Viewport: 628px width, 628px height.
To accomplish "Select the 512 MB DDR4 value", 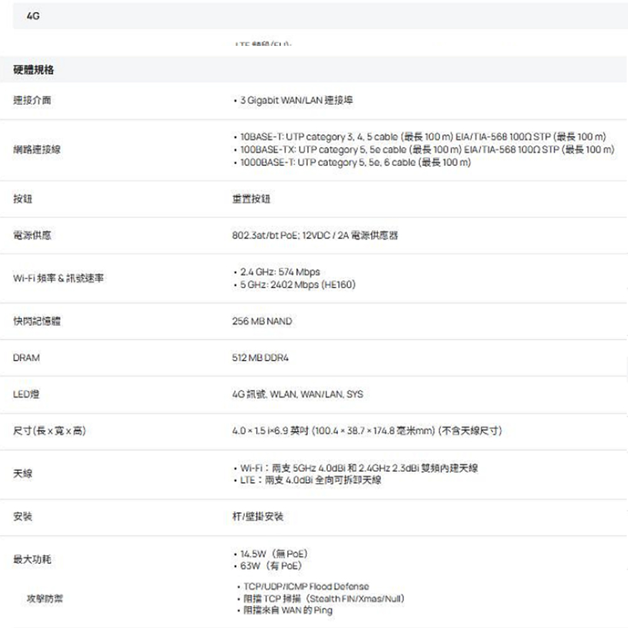I will pos(261,357).
